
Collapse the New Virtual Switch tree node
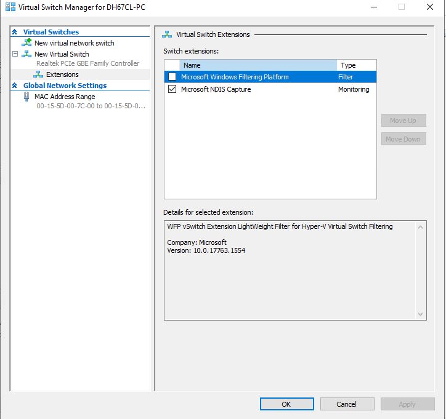click(15, 54)
